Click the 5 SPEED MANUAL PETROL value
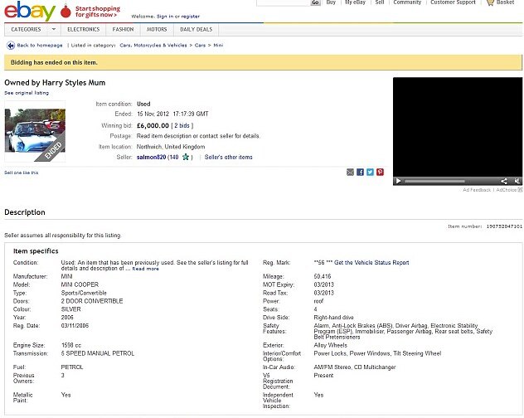Image resolution: width=524 pixels, height=418 pixels. click(x=98, y=353)
